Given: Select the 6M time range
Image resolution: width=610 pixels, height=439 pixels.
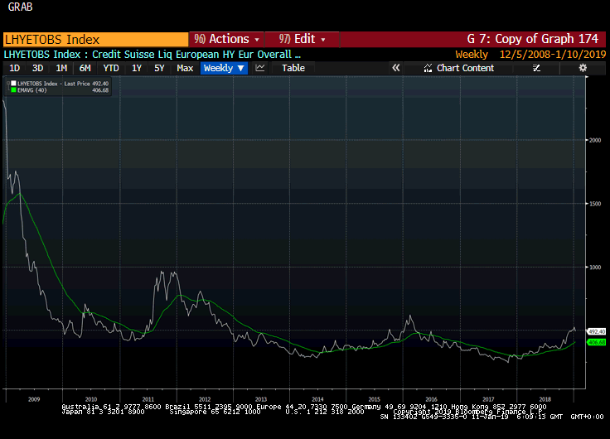Looking at the screenshot, I should (85, 68).
